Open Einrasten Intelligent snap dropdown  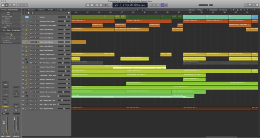click(x=202, y=10)
